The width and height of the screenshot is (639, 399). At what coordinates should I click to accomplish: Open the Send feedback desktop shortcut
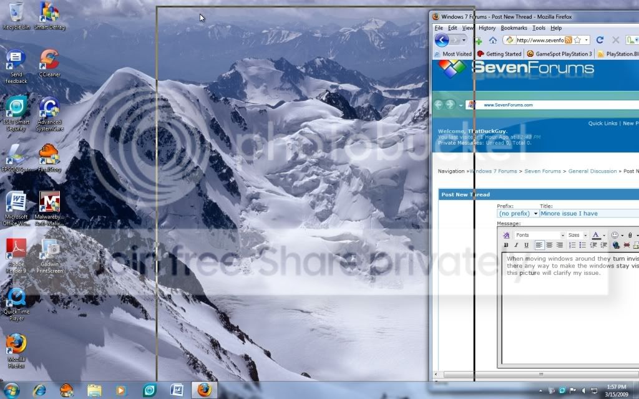[16, 67]
